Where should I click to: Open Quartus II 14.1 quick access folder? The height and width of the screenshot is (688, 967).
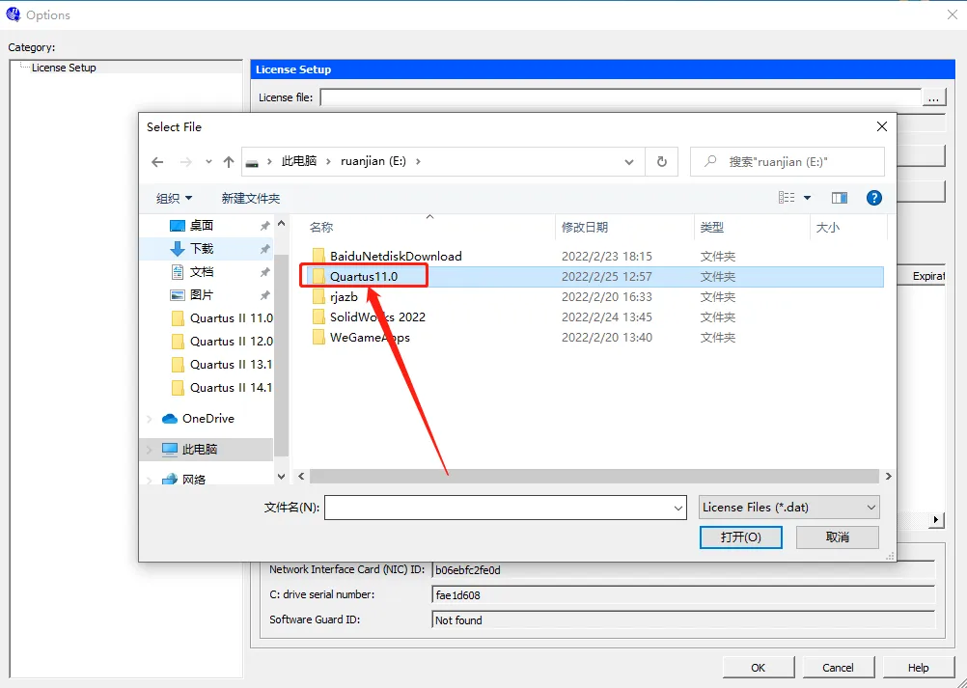[221, 387]
